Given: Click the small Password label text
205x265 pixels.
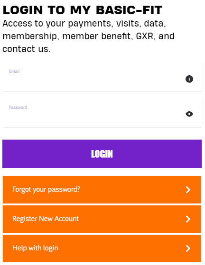Looking at the screenshot, I should click(x=18, y=107).
